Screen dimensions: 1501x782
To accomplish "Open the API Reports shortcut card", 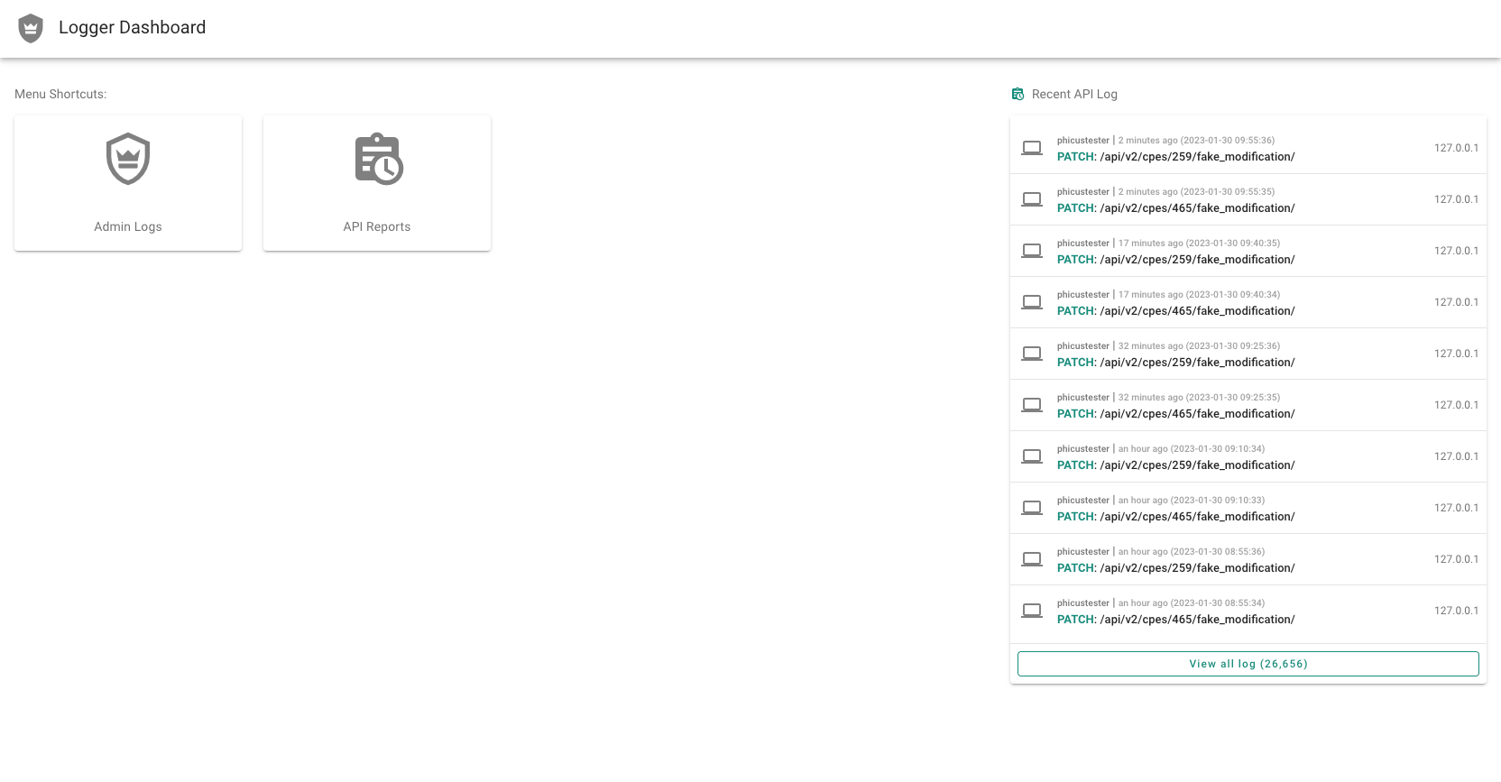I will [x=377, y=183].
